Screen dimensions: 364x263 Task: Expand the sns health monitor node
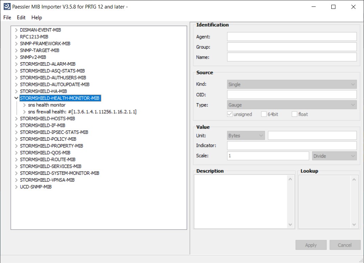tap(24, 105)
